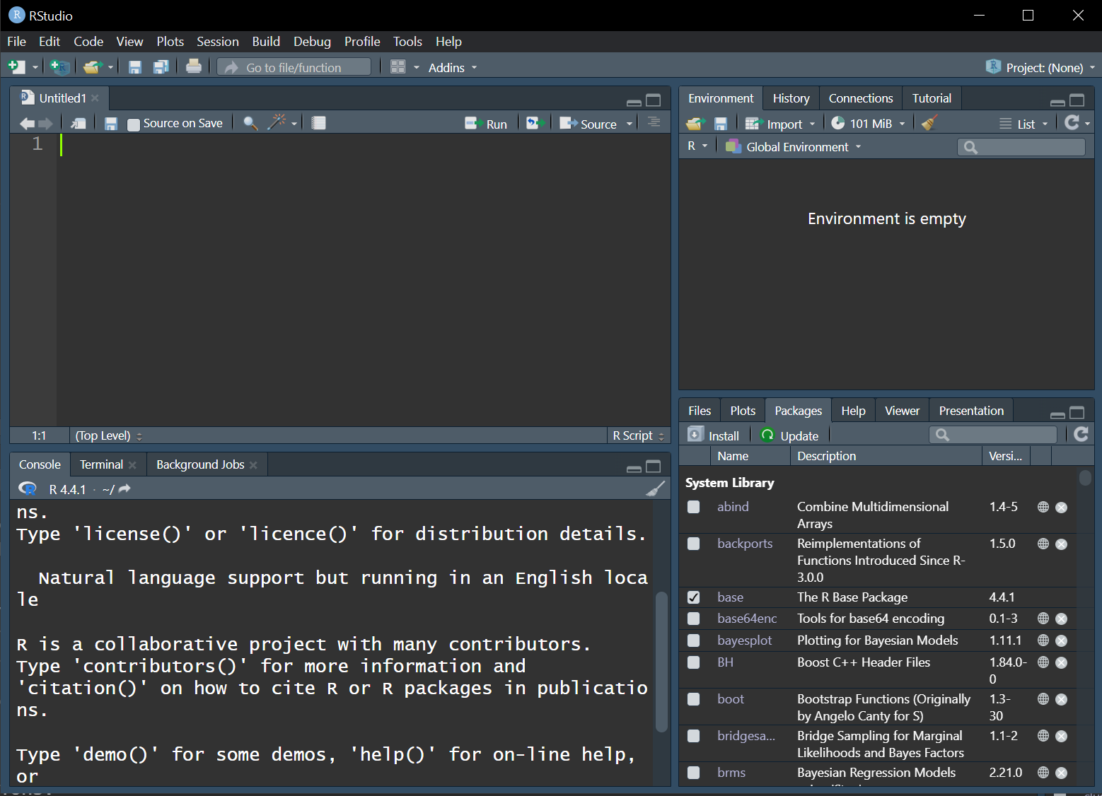The width and height of the screenshot is (1102, 796).
Task: Click the re-run previous code icon
Action: [x=535, y=123]
